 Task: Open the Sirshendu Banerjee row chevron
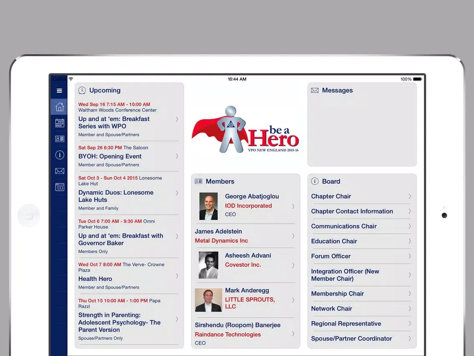coord(293,333)
